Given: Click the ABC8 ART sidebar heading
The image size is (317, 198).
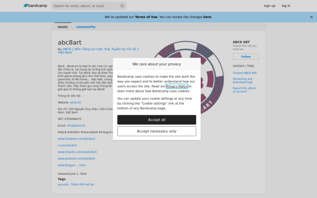Looking at the screenshot, I should click(x=241, y=42).
